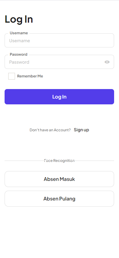
Task: Click the purple Log In button
Action: point(59,97)
